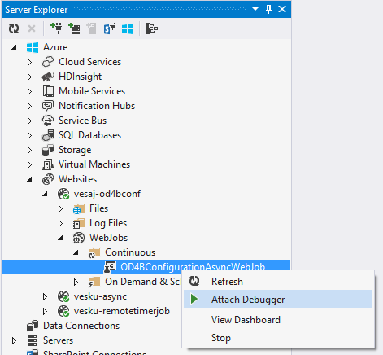383x355 pixels.
Task: Expand the Cloud Services node
Action: click(x=29, y=62)
